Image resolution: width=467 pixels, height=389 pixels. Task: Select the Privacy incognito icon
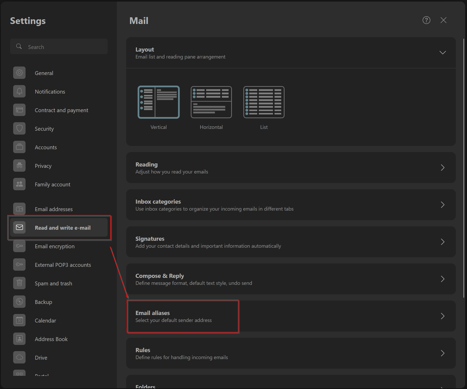point(19,166)
